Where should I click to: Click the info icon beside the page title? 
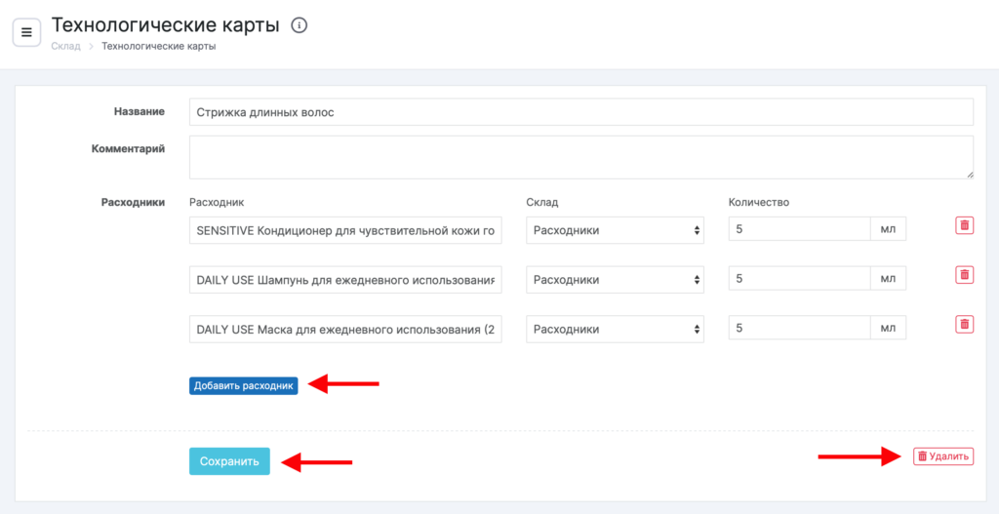pyautogui.click(x=300, y=25)
